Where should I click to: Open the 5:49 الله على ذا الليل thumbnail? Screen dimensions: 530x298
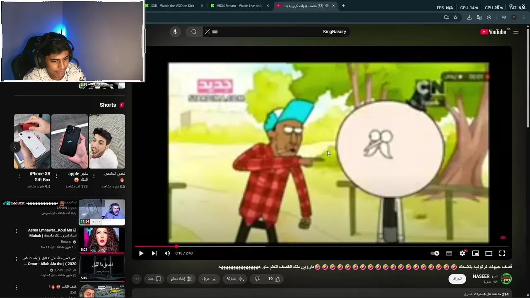coord(102,268)
